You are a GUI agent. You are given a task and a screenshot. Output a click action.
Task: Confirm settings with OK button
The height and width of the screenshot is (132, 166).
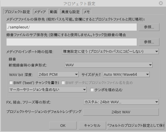pos(63,125)
